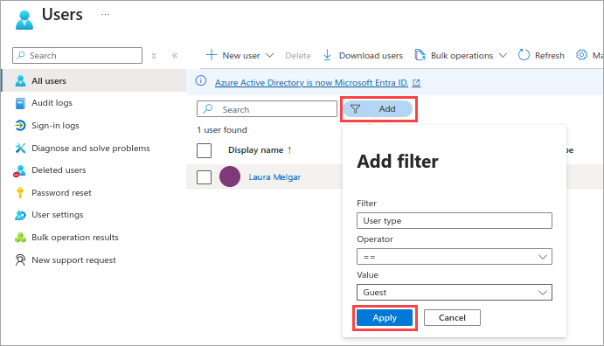This screenshot has height=346, width=604.
Task: Toggle the select-all checkbox in header
Action: coord(204,150)
